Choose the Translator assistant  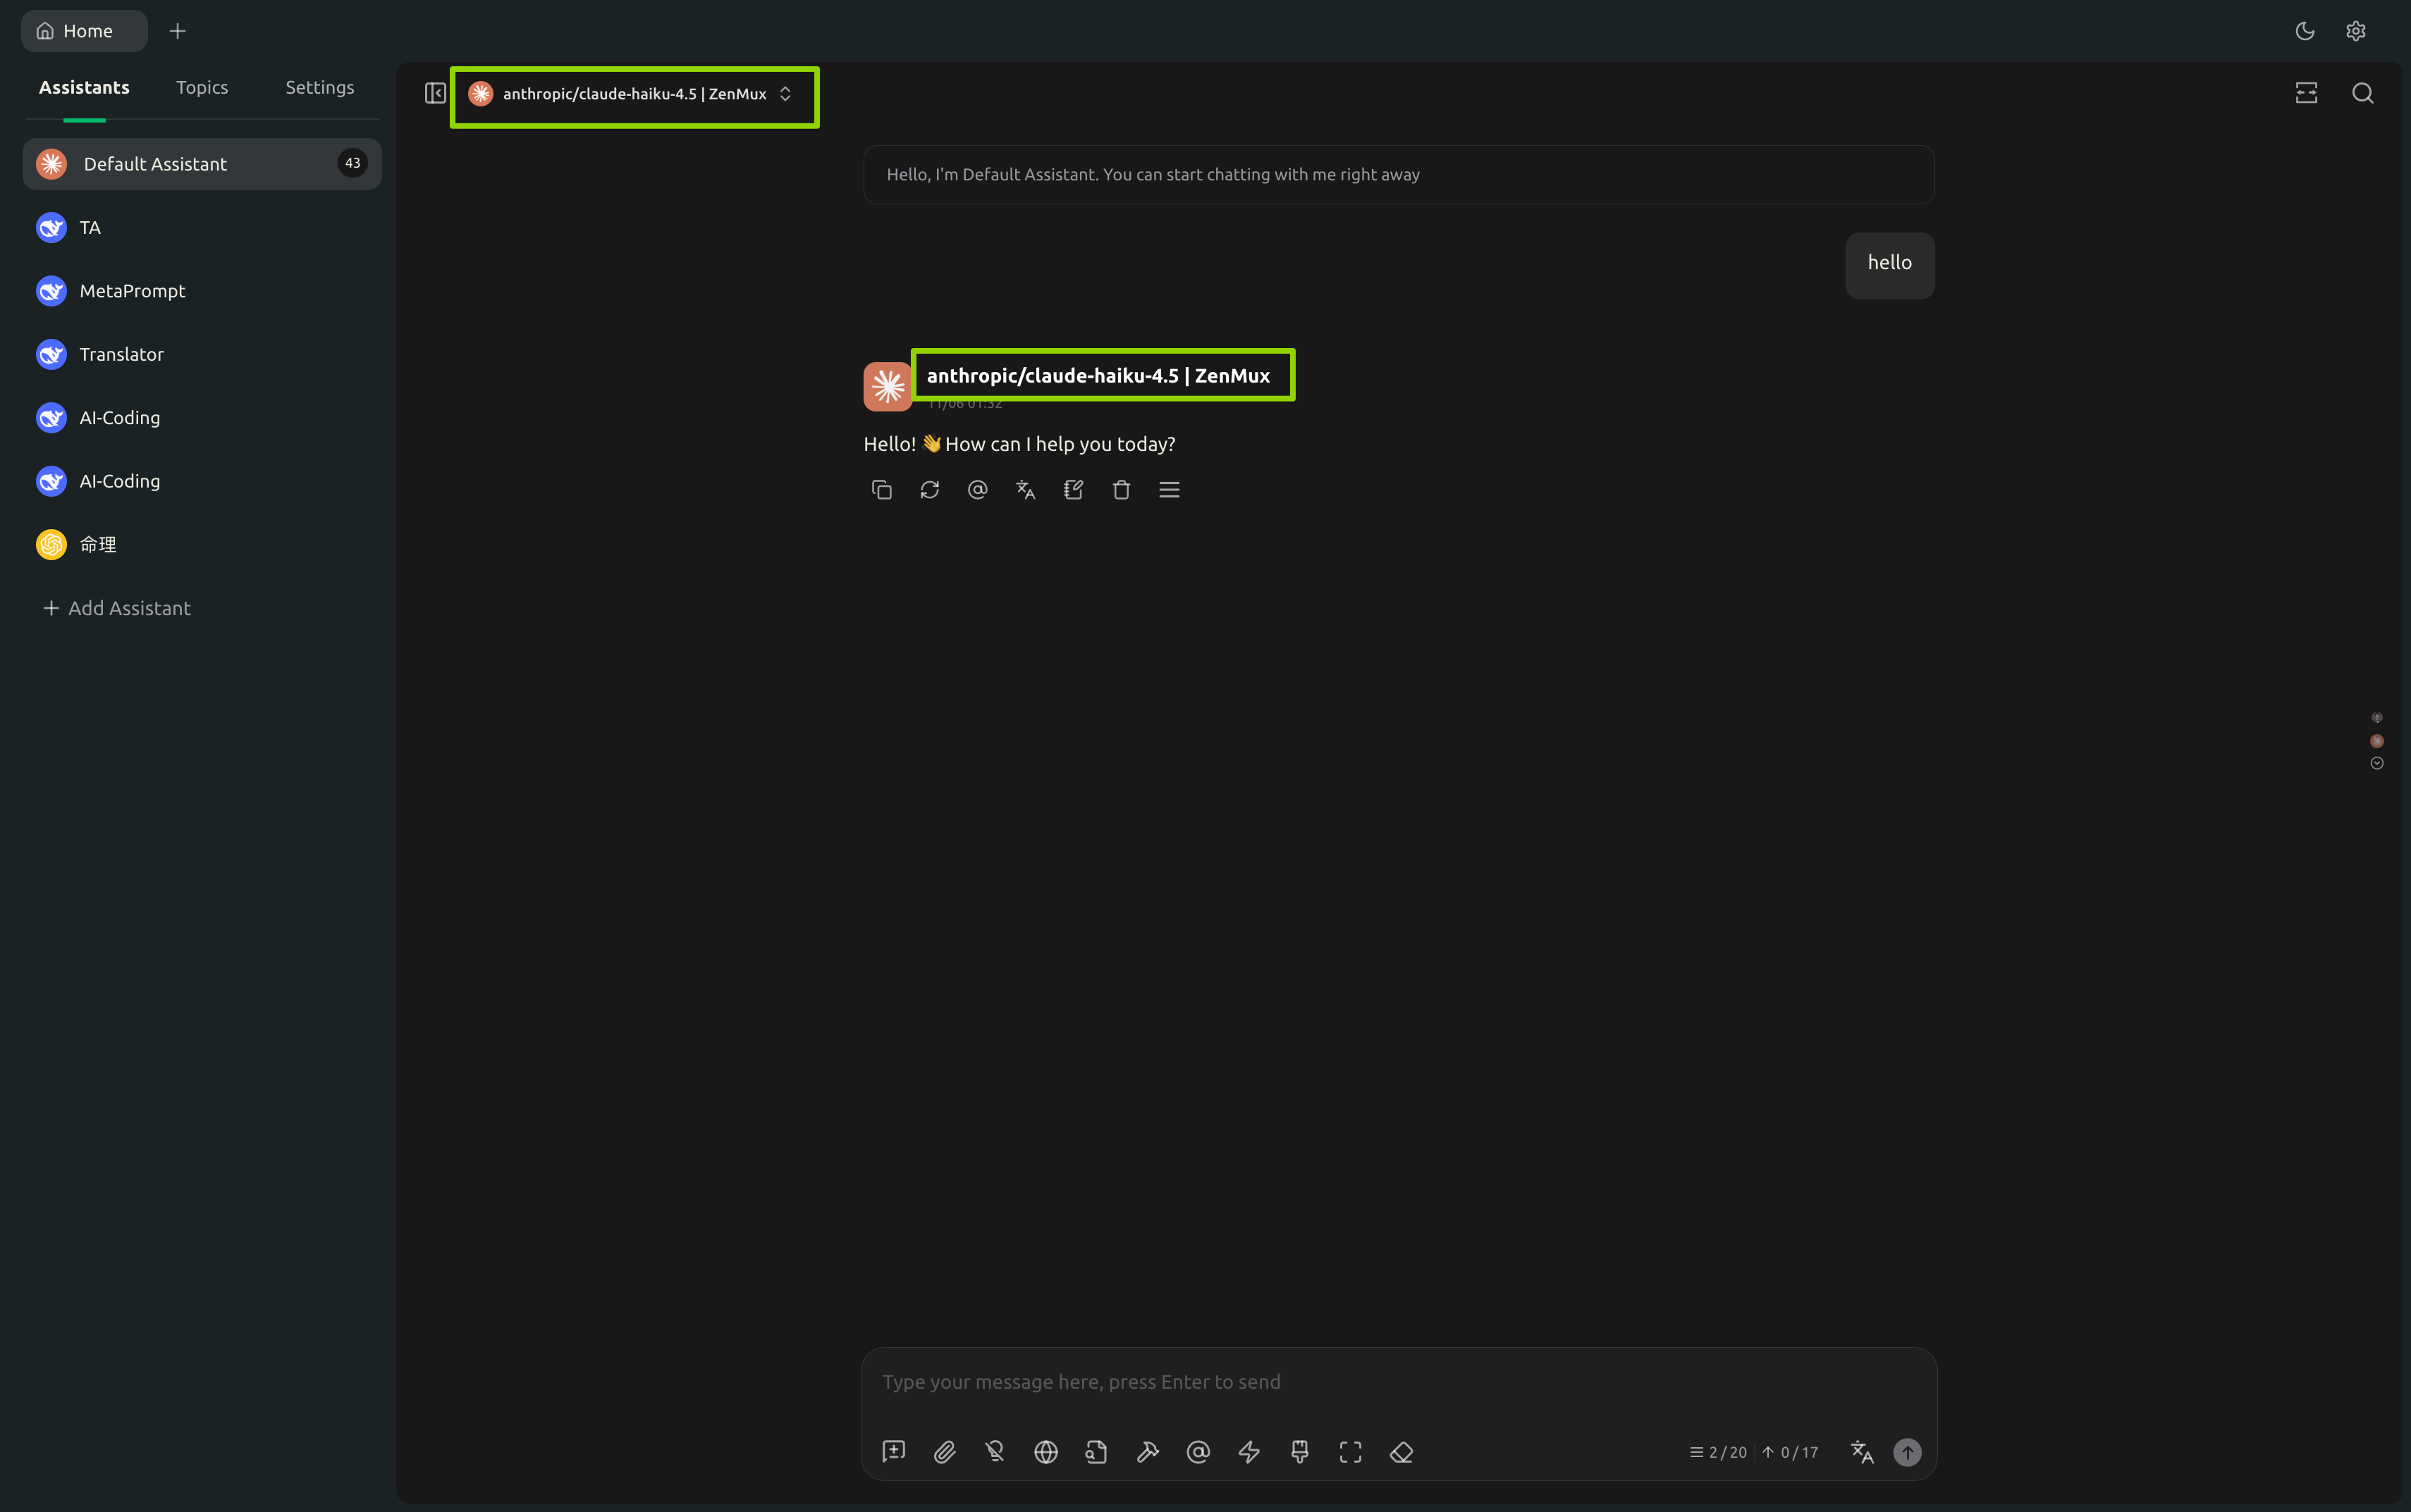click(x=202, y=354)
